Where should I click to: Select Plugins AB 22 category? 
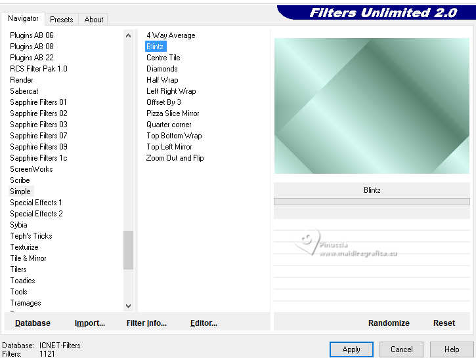click(32, 58)
